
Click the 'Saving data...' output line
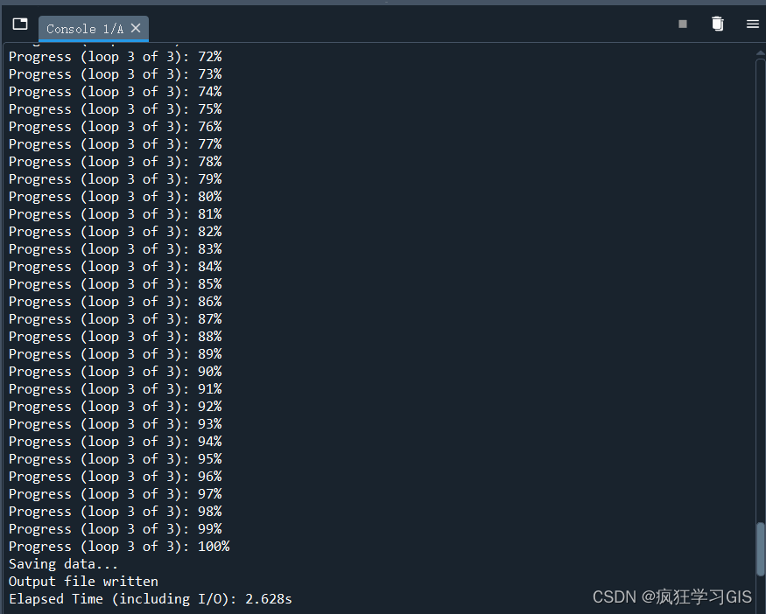click(63, 563)
